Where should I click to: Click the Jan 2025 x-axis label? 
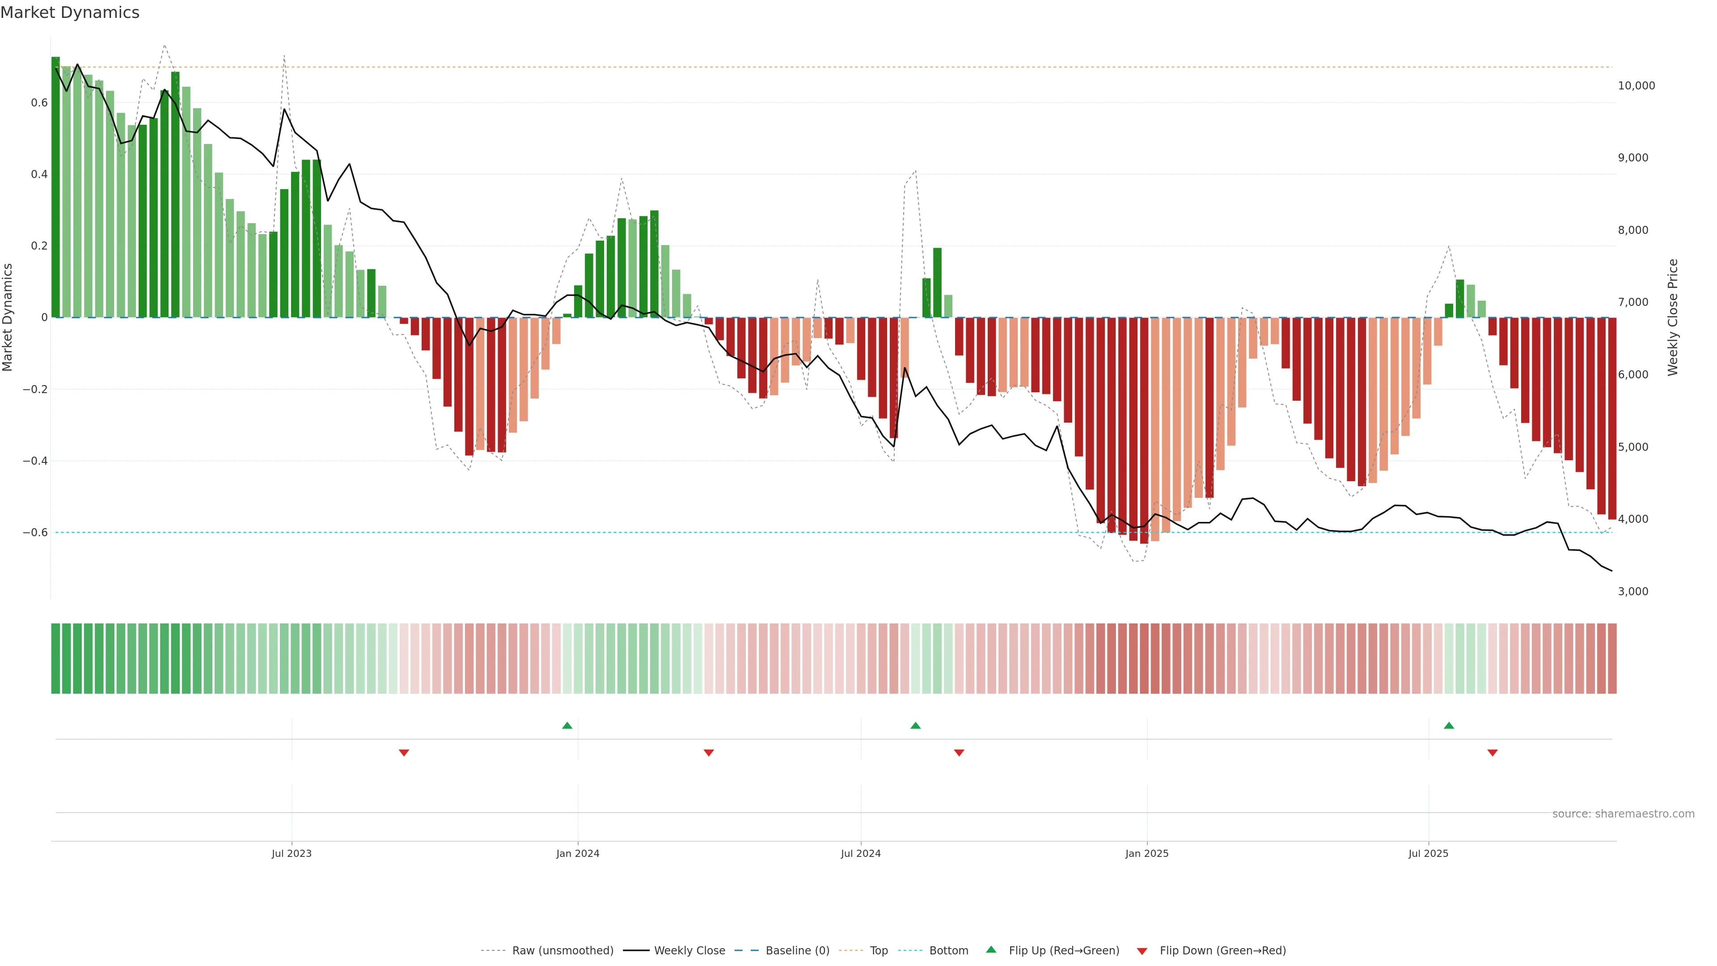click(x=1146, y=853)
